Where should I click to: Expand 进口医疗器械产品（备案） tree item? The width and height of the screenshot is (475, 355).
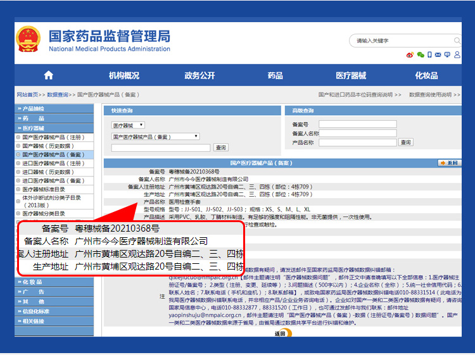[18, 180]
